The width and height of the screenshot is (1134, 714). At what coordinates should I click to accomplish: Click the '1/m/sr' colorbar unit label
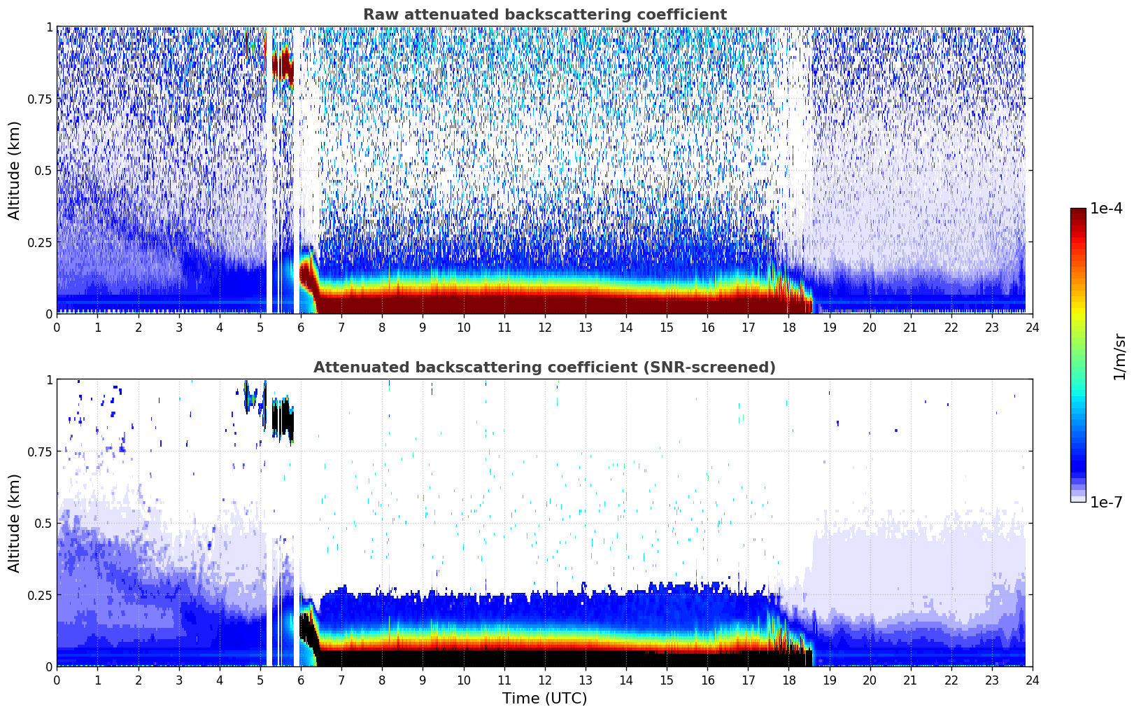[1119, 356]
